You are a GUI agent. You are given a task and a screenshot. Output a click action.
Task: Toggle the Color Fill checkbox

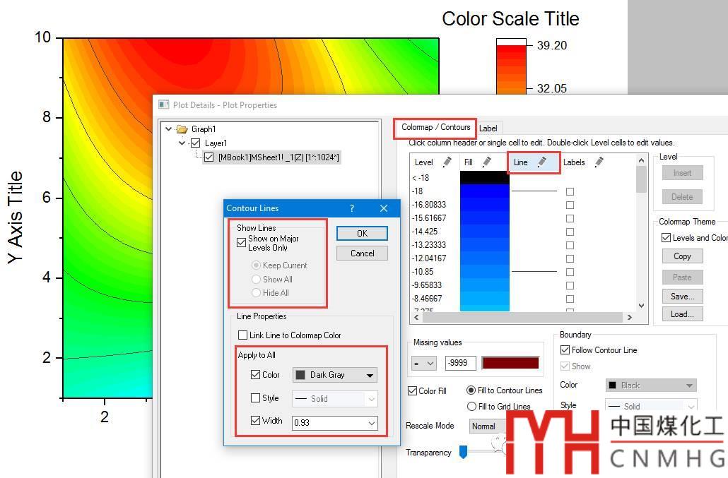pos(412,391)
